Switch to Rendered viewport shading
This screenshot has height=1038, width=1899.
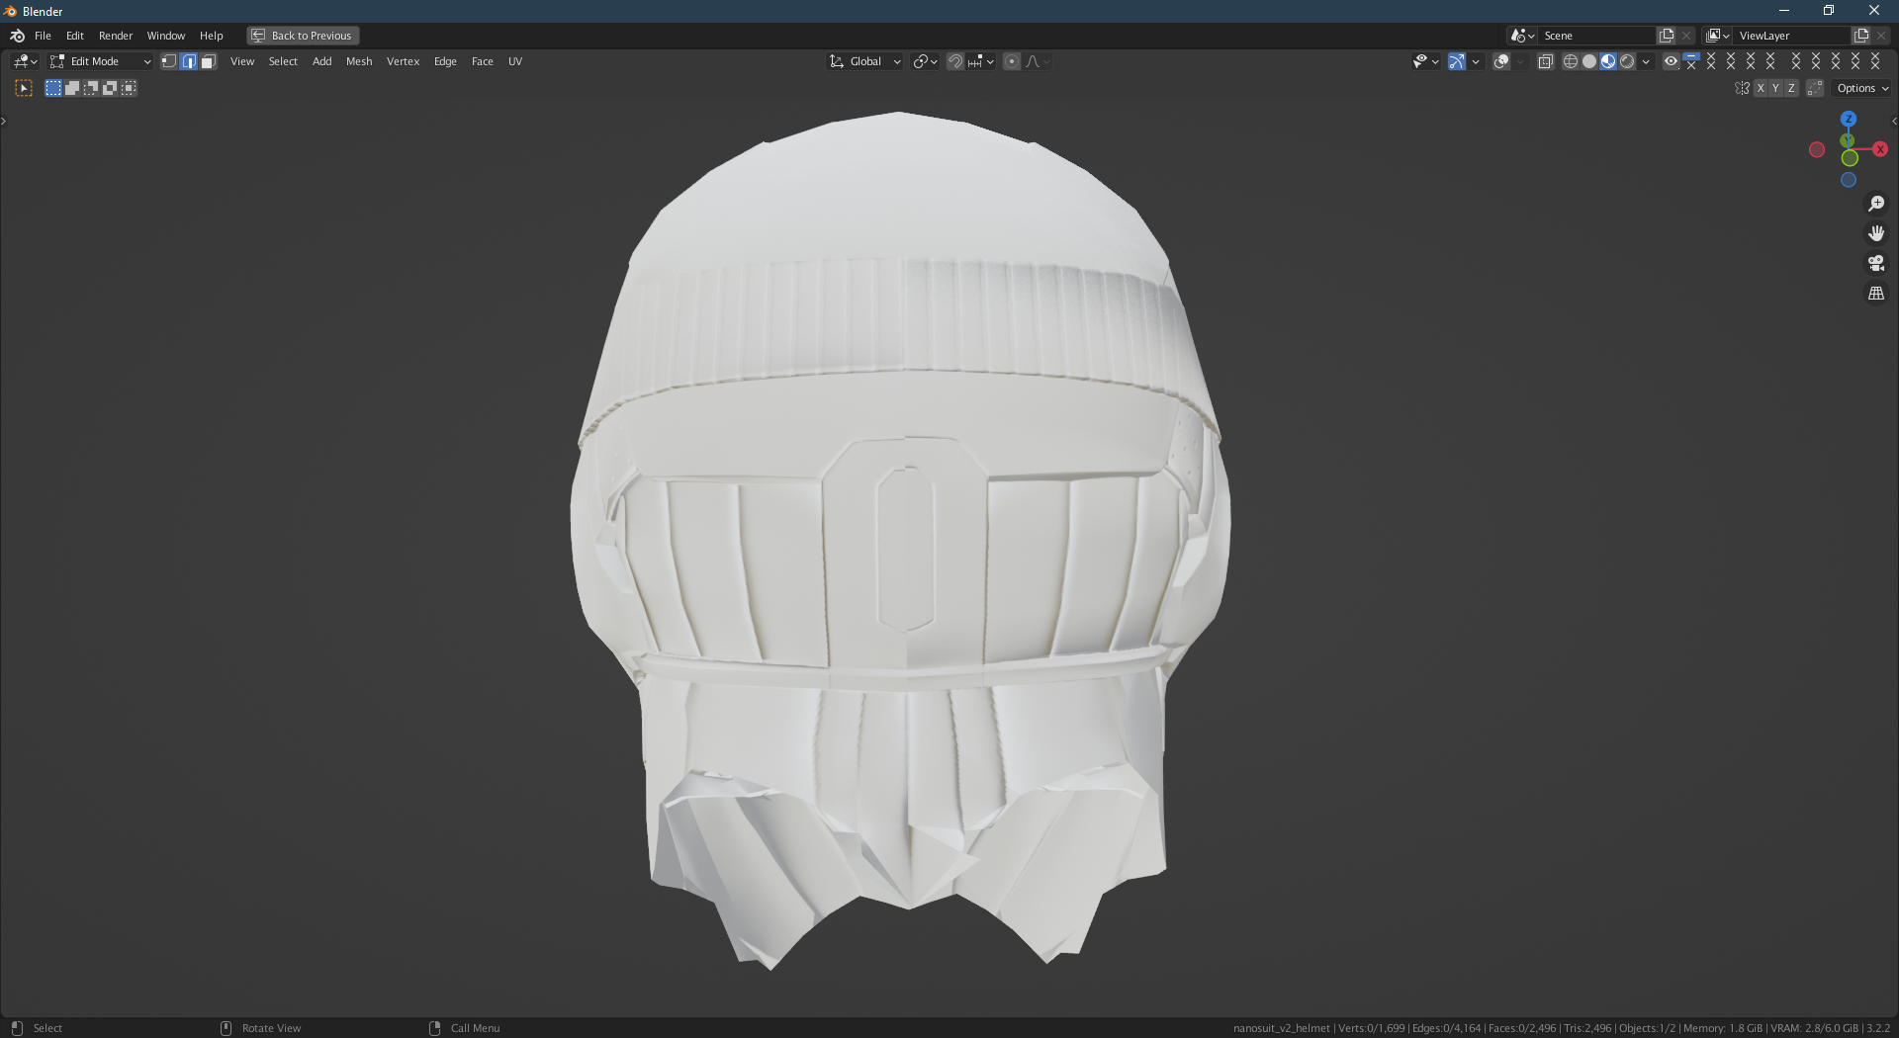tap(1627, 61)
